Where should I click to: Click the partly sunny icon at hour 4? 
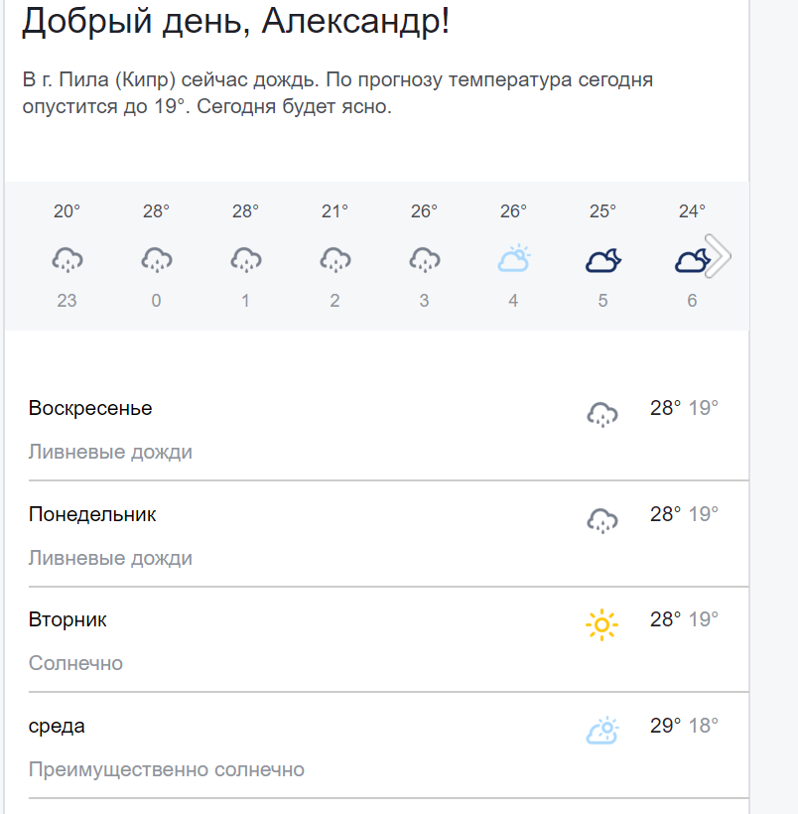pyautogui.click(x=513, y=260)
